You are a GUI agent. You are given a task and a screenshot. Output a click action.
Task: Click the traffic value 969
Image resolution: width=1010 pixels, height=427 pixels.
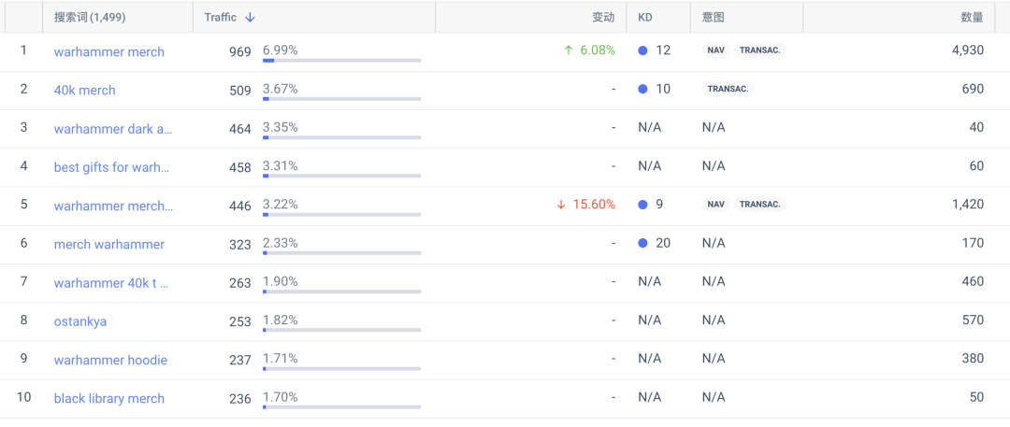(240, 52)
